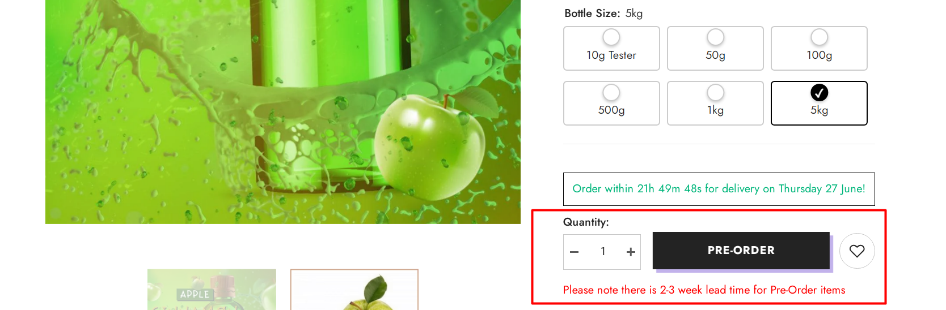Image resolution: width=946 pixels, height=310 pixels.
Task: Add product to wishlist with heart icon
Action: (x=857, y=251)
